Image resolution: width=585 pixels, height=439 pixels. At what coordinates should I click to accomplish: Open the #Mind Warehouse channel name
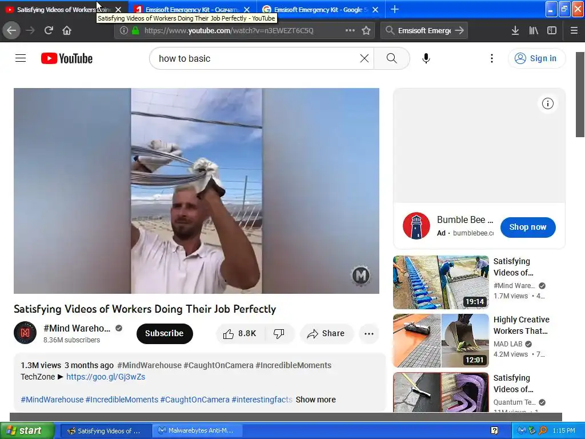(x=77, y=328)
